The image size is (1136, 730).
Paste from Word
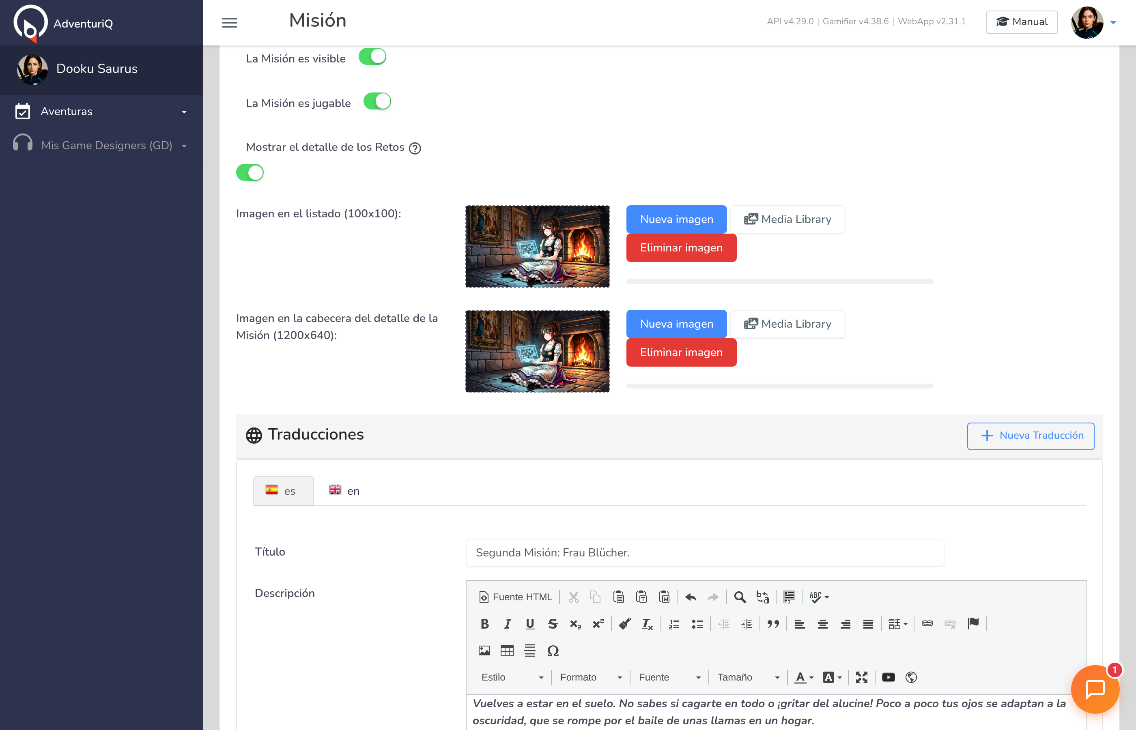click(x=664, y=597)
